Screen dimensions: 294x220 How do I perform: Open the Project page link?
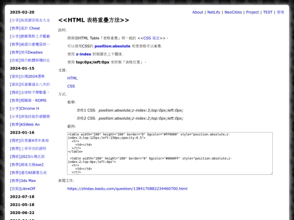coord(252,12)
